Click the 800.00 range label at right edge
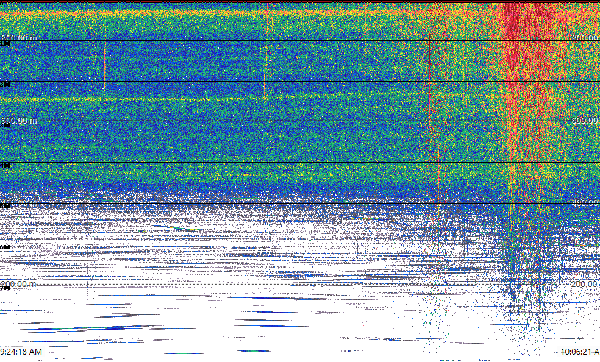 pos(585,37)
